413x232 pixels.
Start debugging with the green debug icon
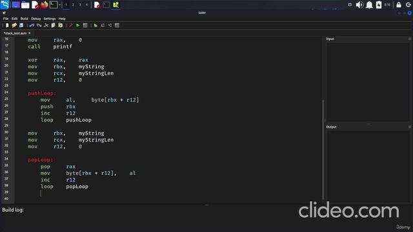96,26
